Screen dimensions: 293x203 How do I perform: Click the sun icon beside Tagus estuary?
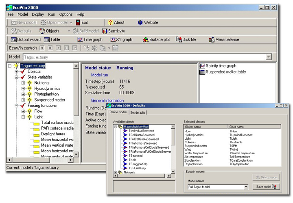click(x=16, y=66)
